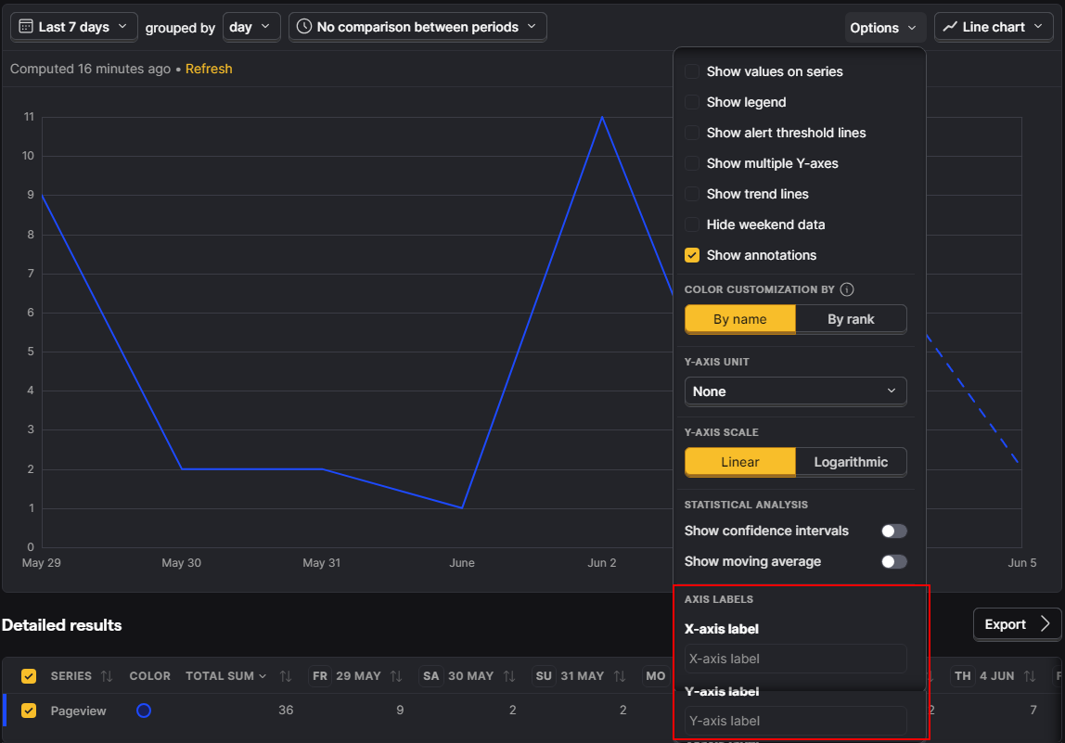This screenshot has width=1065, height=743.
Task: Collapse the Options menu
Action: tap(884, 28)
